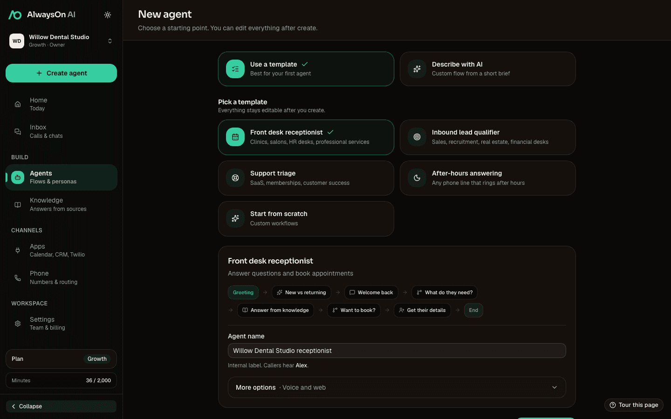Click the New vs returning sparkle icon

coord(280,292)
